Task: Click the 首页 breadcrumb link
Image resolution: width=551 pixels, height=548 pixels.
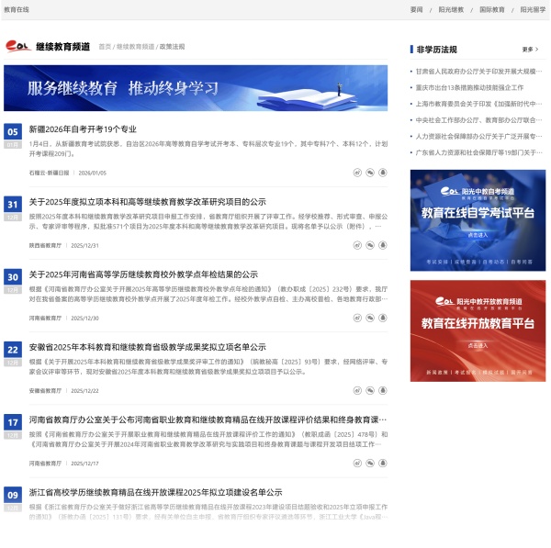Action: click(x=105, y=46)
